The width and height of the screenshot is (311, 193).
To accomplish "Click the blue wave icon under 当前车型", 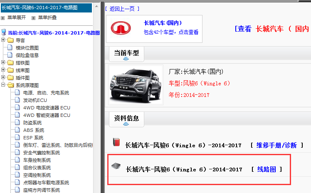I will pyautogui.click(x=126, y=59).
